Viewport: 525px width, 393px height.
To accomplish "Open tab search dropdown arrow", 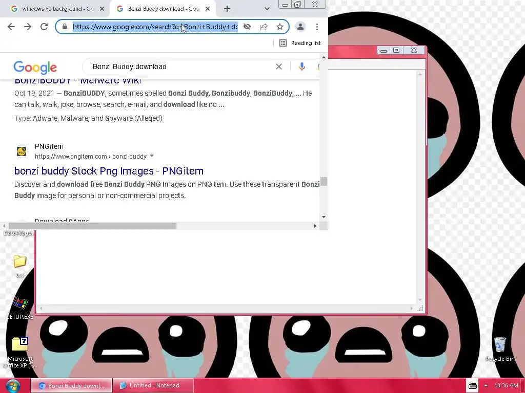I will (x=267, y=9).
